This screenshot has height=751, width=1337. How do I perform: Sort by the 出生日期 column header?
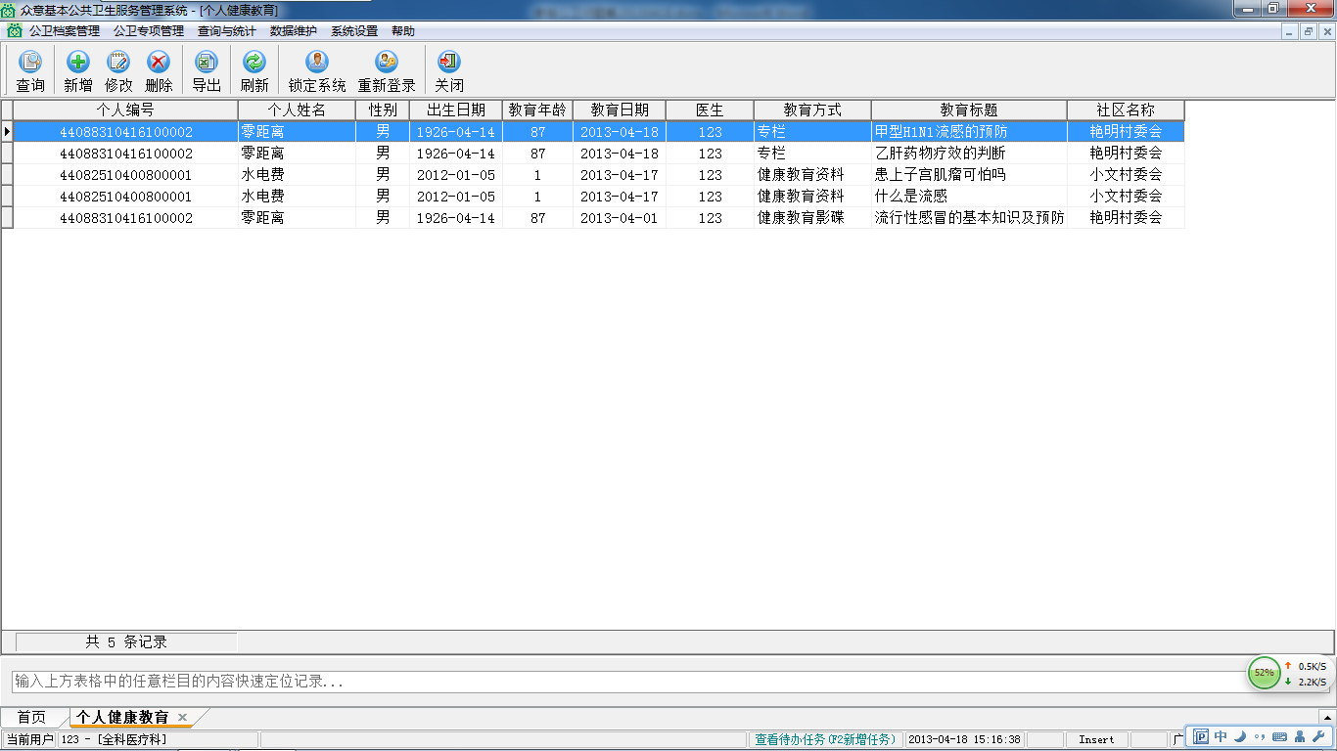pos(456,110)
